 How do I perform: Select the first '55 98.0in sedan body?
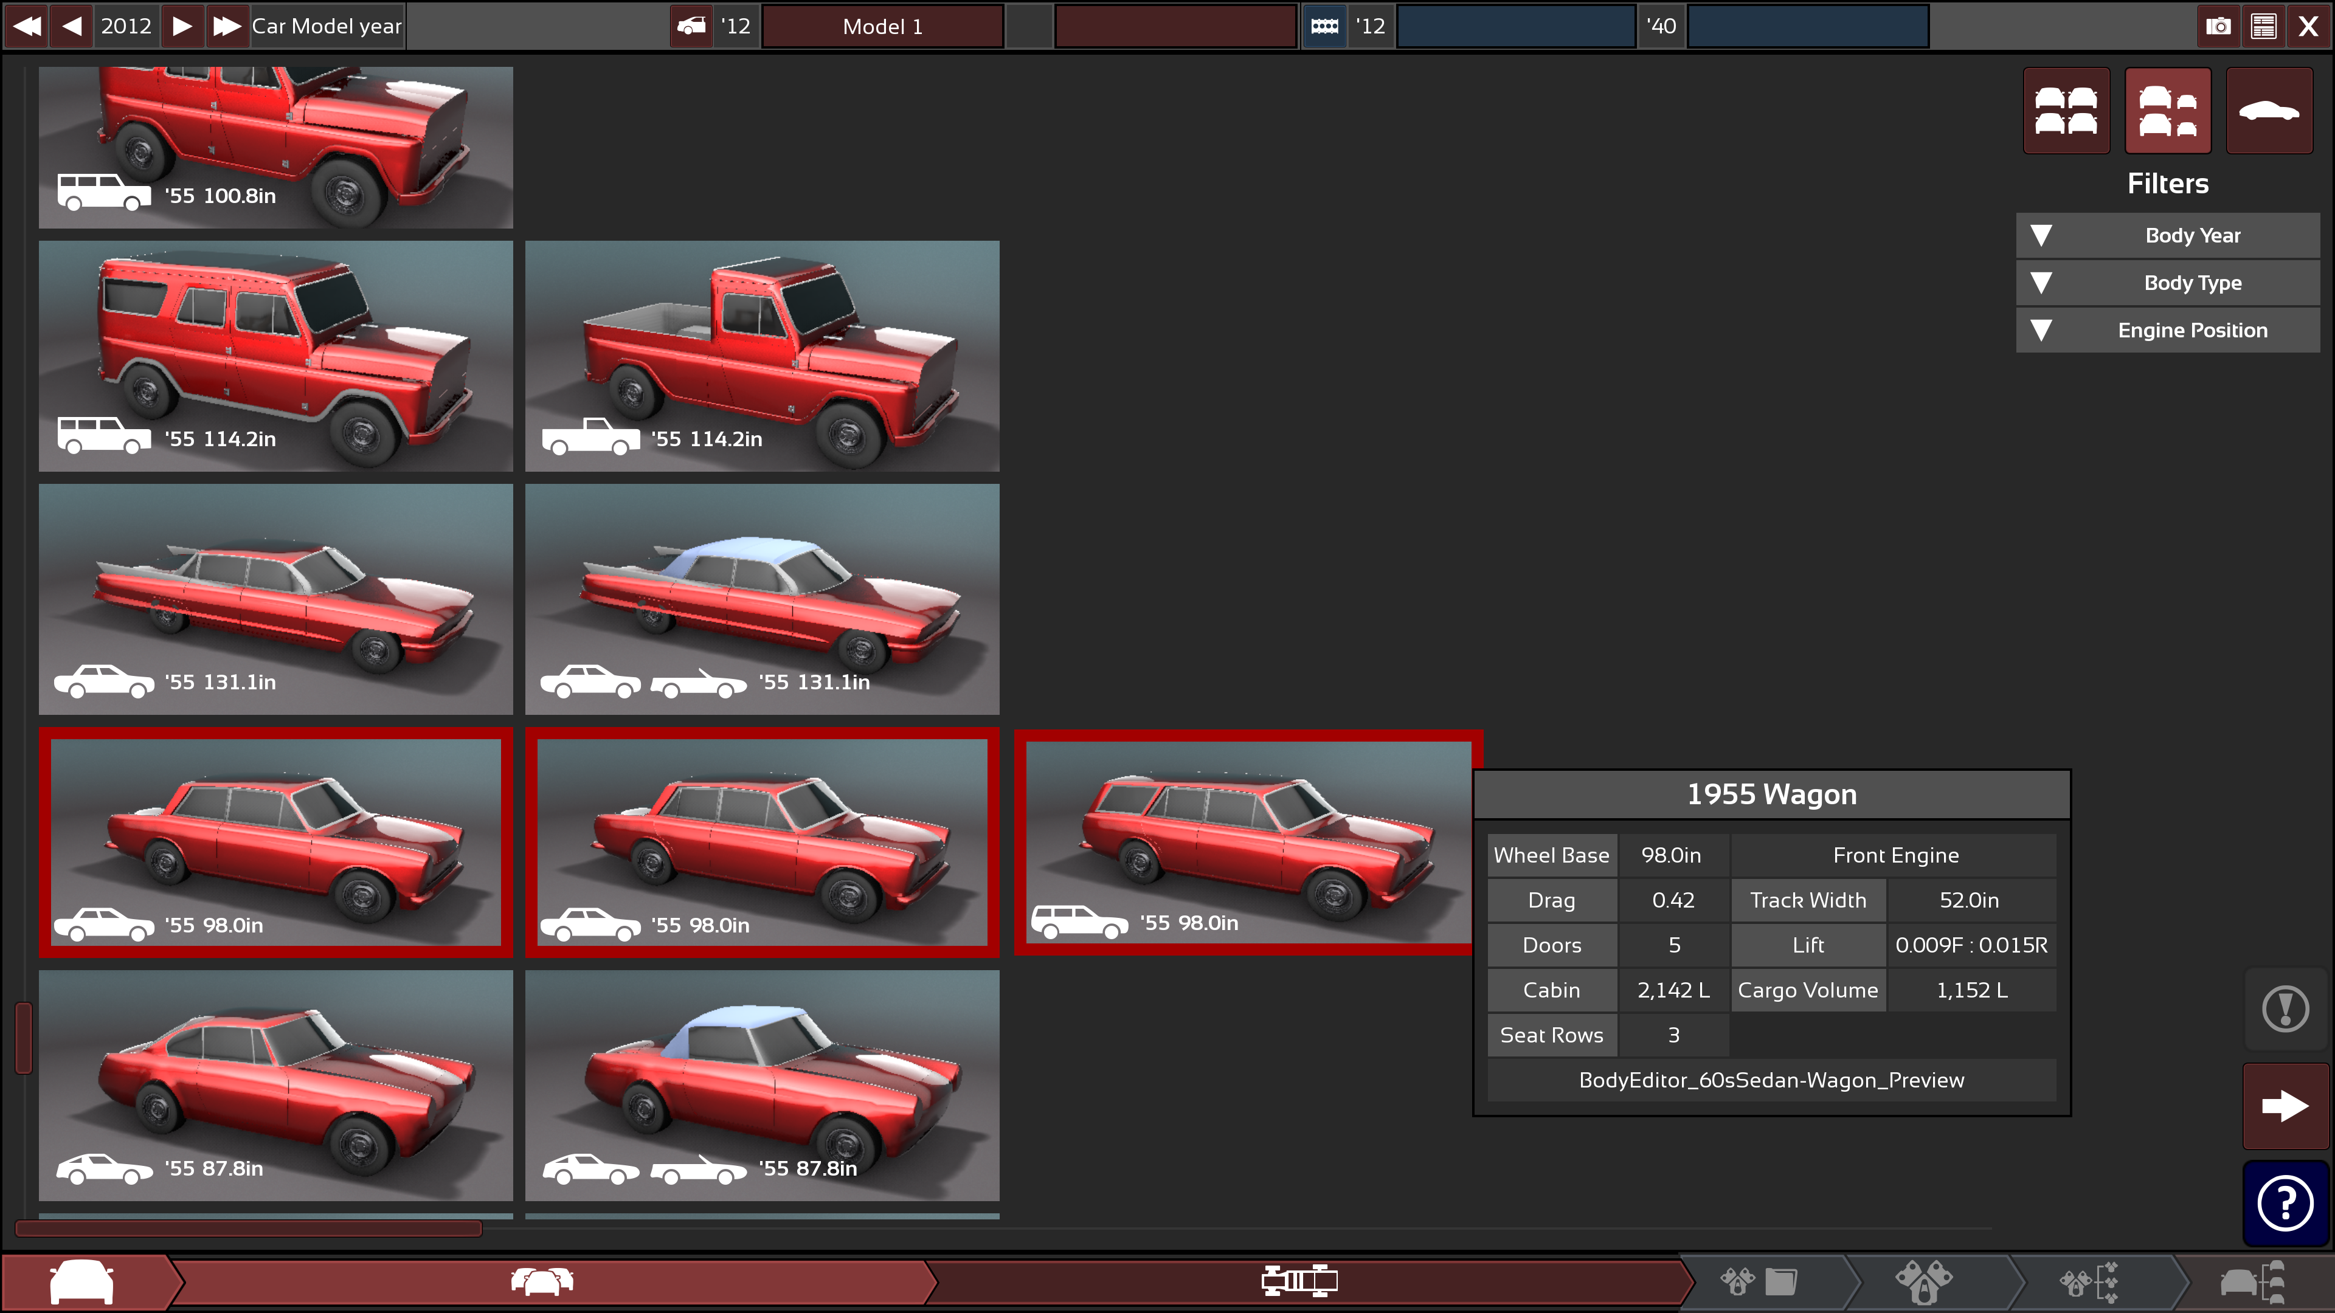(x=275, y=842)
